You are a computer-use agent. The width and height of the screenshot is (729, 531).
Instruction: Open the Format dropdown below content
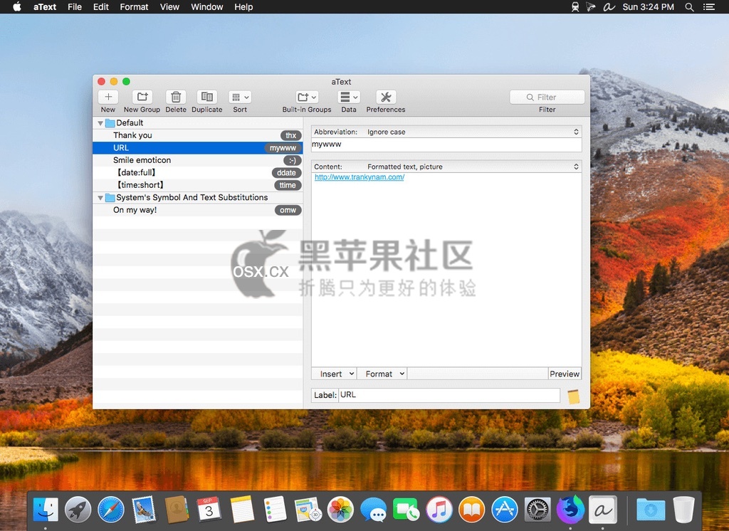pos(382,374)
